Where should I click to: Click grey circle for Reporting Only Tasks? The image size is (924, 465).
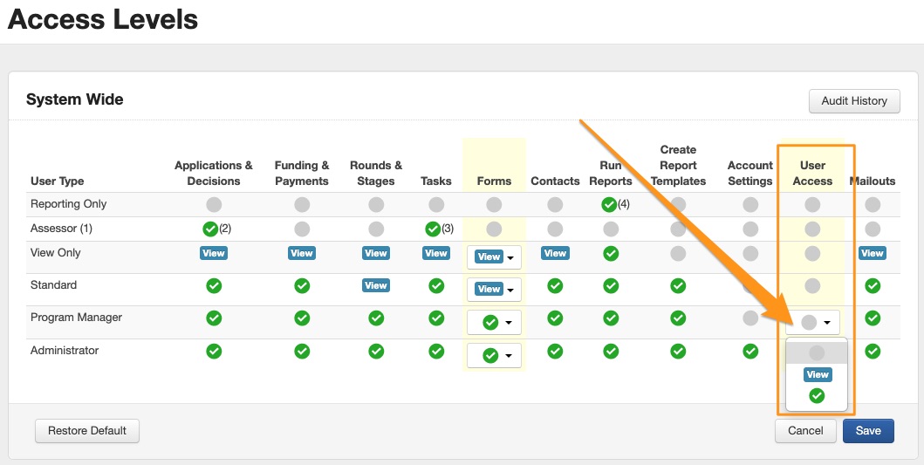[x=435, y=205]
